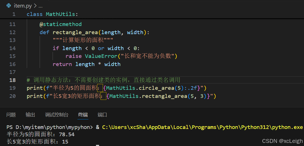Click line number 12 in gutter

(x=12, y=32)
